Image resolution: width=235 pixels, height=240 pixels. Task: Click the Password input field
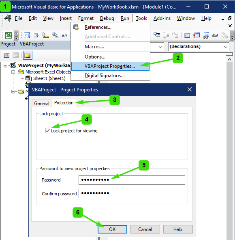[132, 180]
